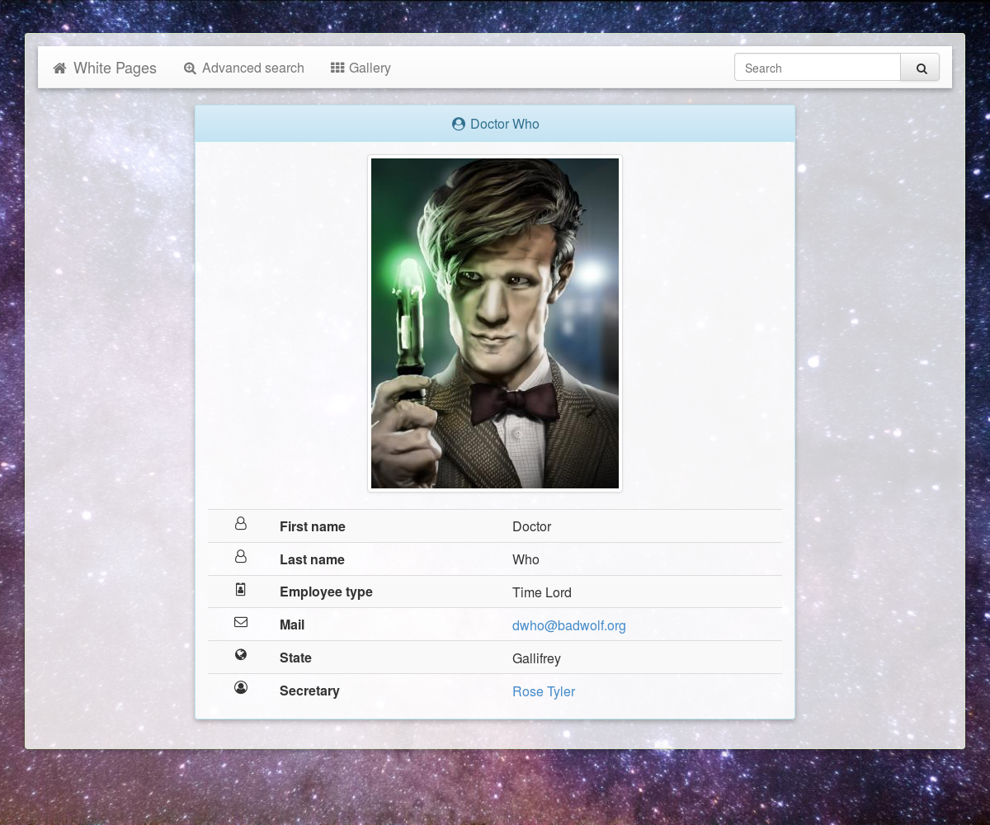Open the White Pages home link
The image size is (990, 825).
coord(105,68)
